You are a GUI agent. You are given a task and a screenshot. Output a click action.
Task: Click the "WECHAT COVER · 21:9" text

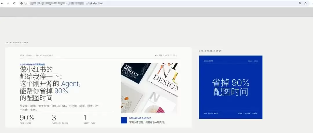[166, 55]
